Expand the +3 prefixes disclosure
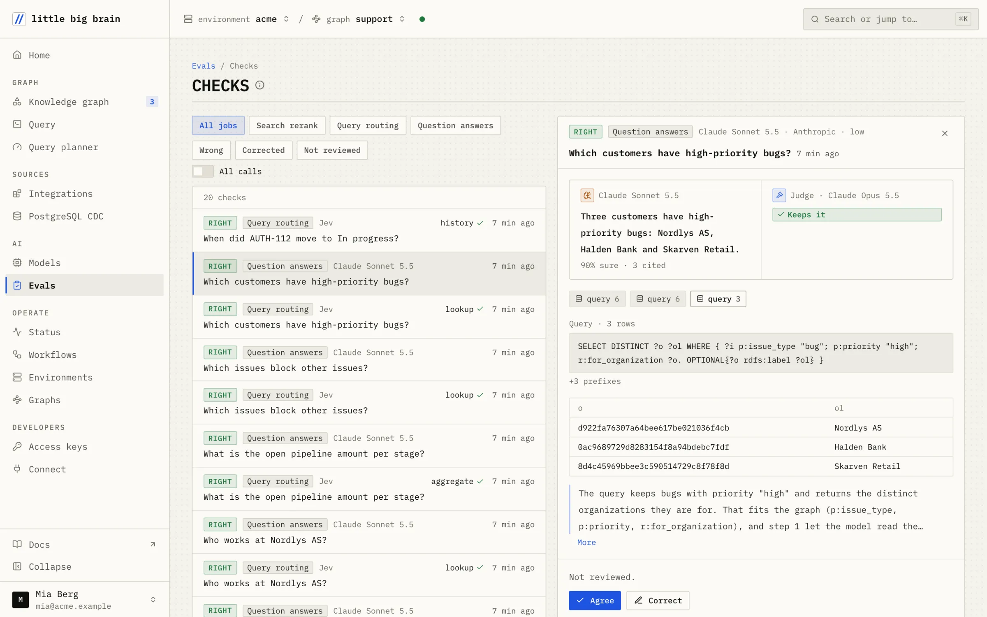 click(x=595, y=381)
